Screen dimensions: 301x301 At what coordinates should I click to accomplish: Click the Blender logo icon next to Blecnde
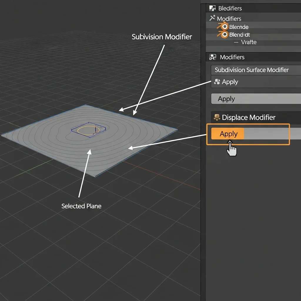tap(223, 26)
